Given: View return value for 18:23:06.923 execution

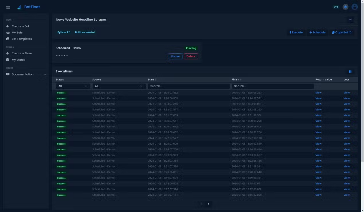Looking at the screenshot, I should click(x=318, y=155).
